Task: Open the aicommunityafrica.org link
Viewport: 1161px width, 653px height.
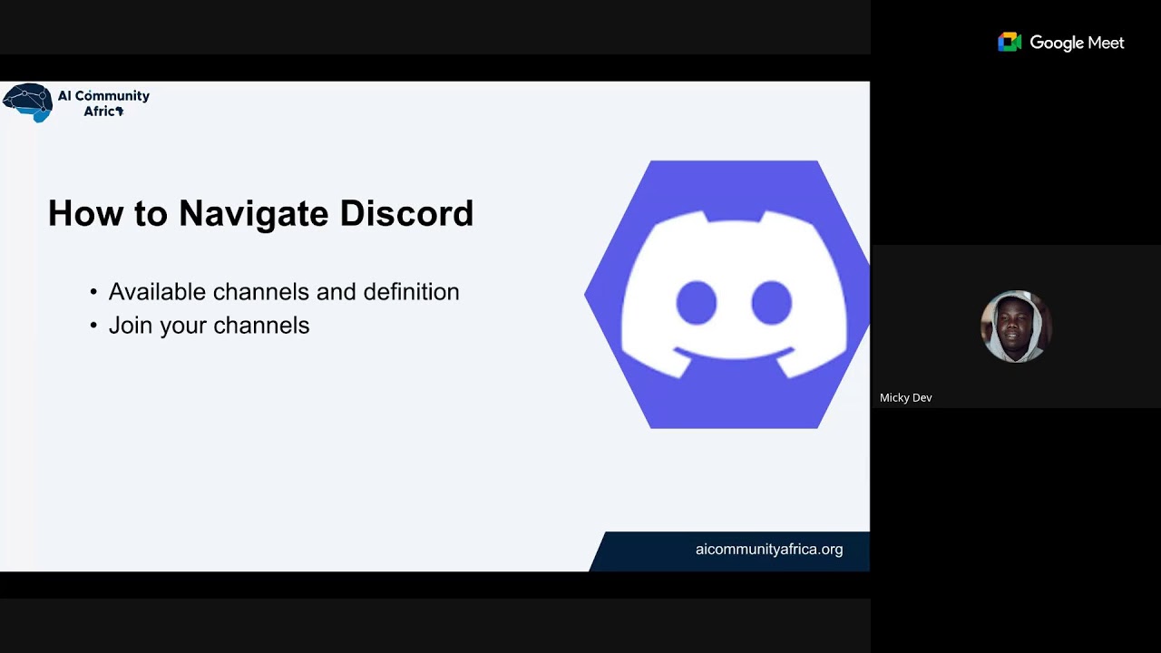Action: tap(769, 550)
